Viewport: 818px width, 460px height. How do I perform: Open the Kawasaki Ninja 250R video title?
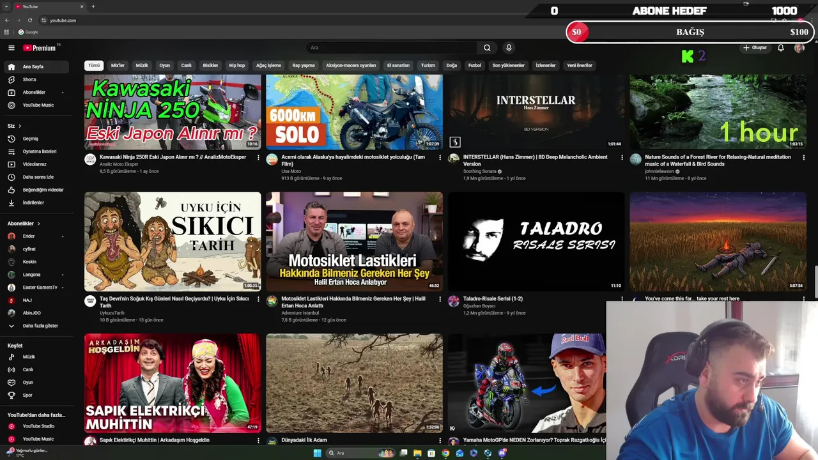click(173, 157)
